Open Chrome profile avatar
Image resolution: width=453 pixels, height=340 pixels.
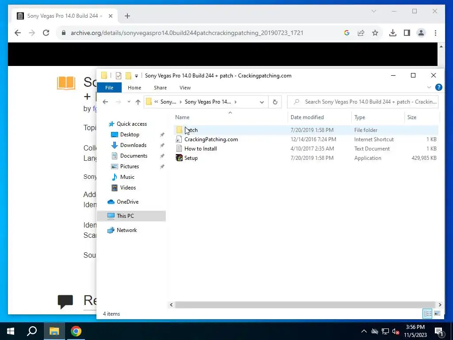coord(421,33)
